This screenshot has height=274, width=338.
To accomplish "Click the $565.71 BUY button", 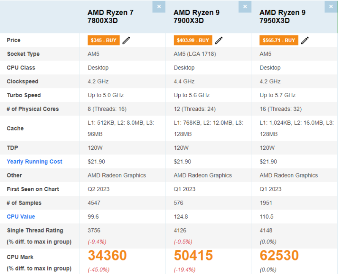I will pyautogui.click(x=278, y=40).
